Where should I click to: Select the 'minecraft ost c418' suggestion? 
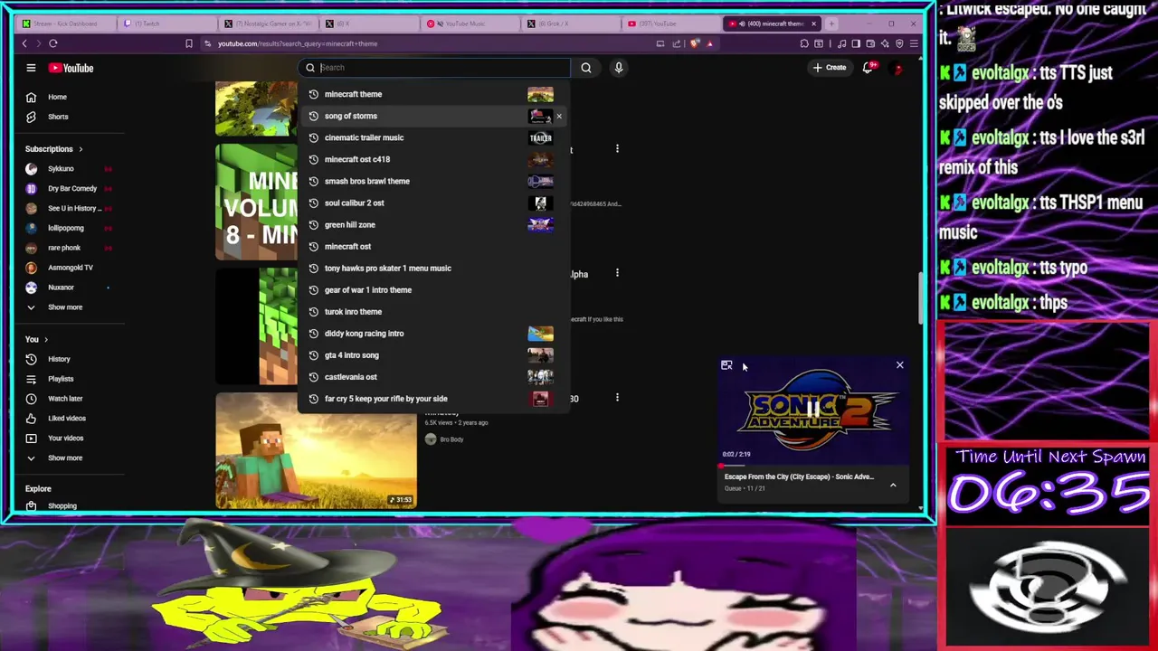(x=433, y=159)
